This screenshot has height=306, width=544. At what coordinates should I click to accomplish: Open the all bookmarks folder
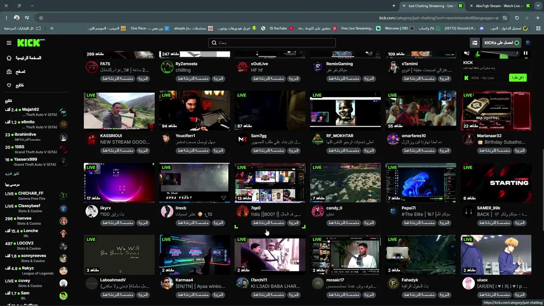coord(23,28)
